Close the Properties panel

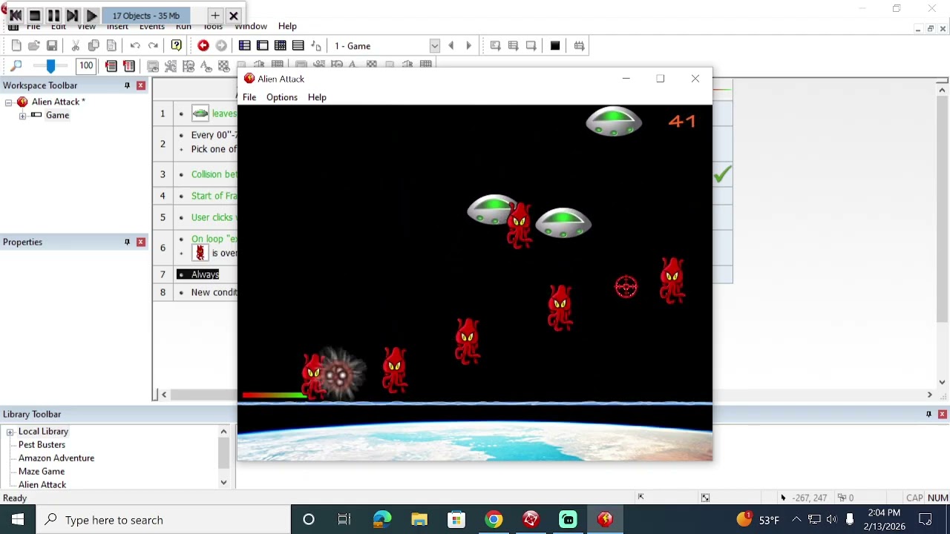click(141, 242)
